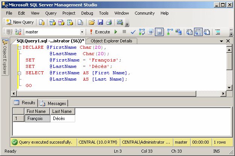Open the Window menu

coord(121,13)
